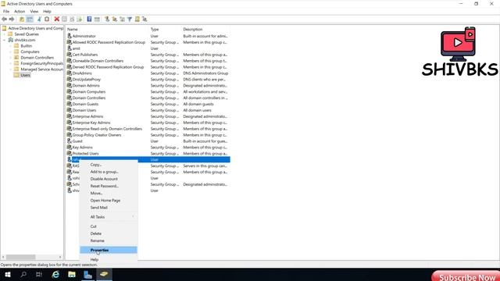
Task: Click the Export List toolbar icon
Action: coord(80,20)
